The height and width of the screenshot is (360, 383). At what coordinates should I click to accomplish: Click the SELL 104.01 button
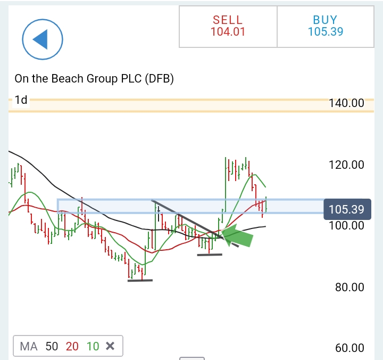click(228, 27)
